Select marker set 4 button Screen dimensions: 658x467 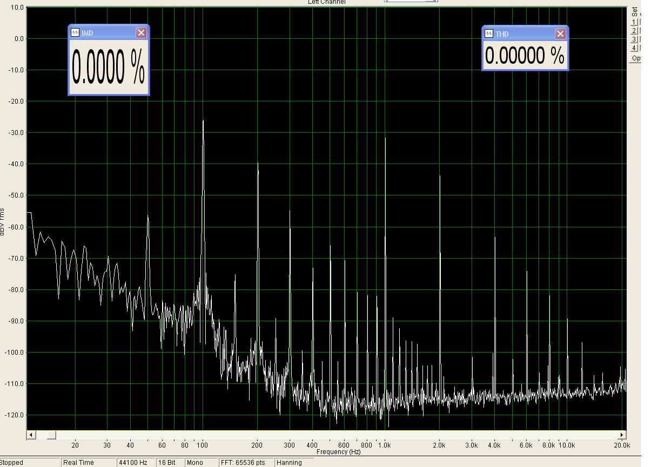(634, 48)
